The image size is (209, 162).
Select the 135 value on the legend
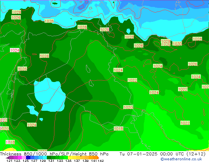point(68,161)
